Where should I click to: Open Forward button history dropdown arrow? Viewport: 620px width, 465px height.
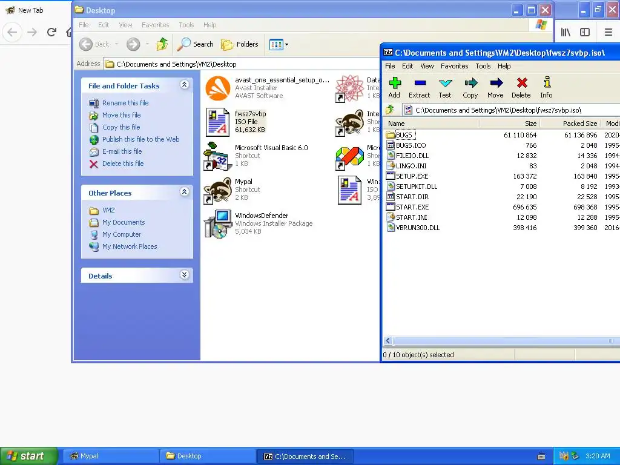tap(147, 44)
